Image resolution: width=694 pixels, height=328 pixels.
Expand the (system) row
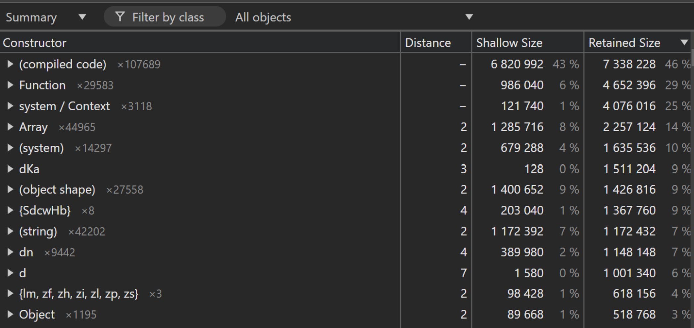(x=10, y=148)
